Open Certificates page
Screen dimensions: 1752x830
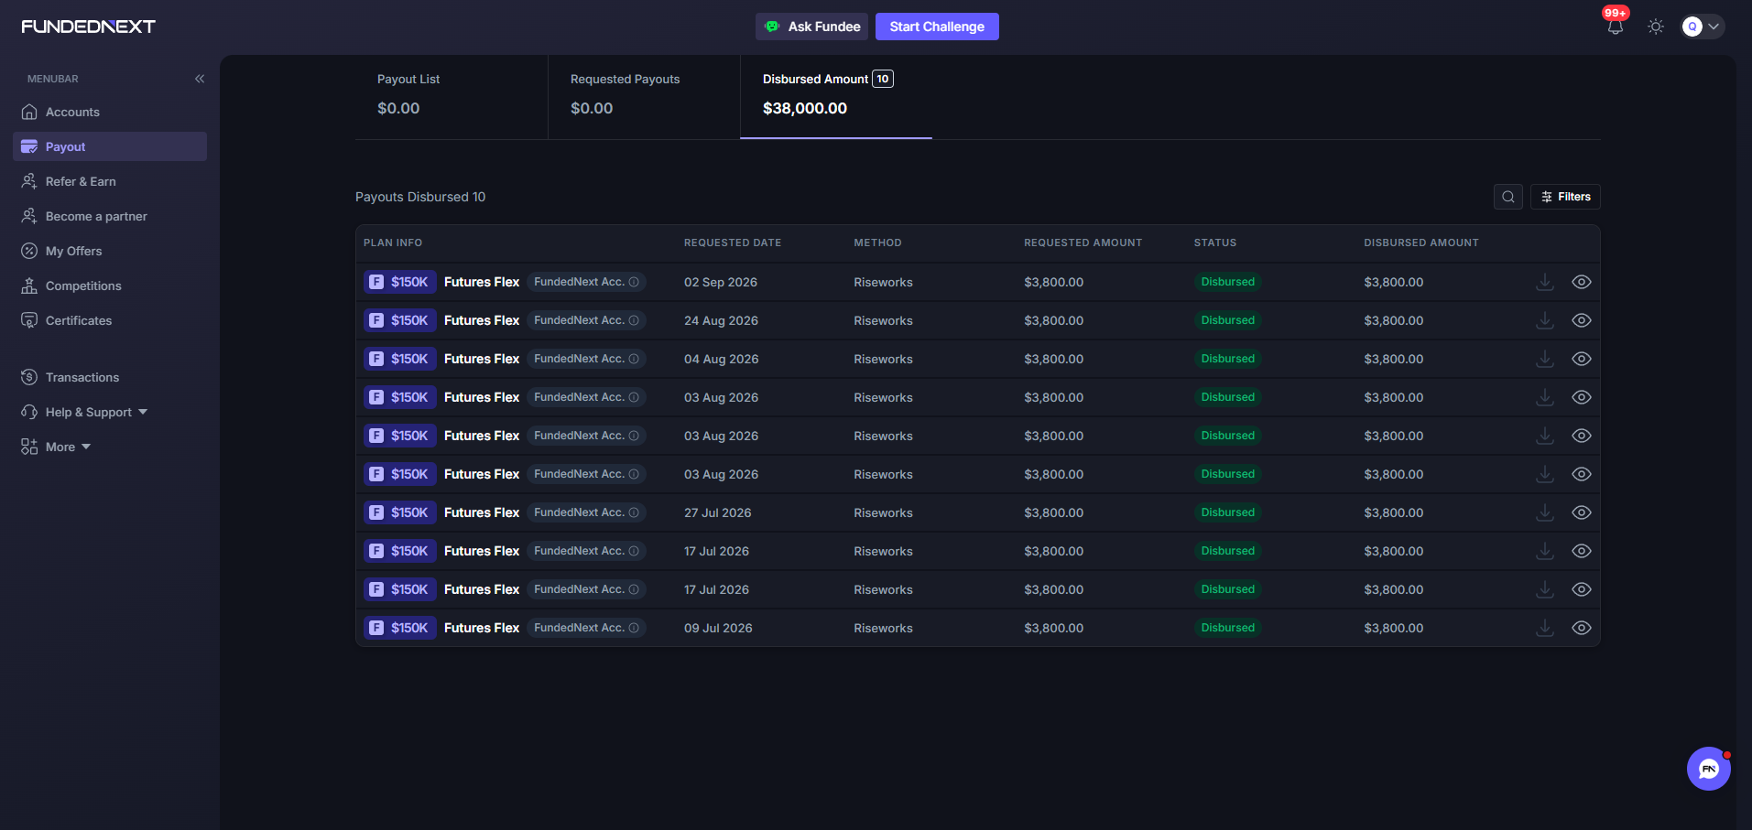point(110,320)
